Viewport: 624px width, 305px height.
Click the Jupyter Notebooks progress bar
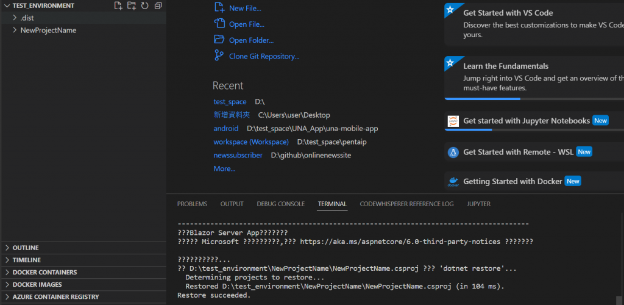click(x=534, y=130)
